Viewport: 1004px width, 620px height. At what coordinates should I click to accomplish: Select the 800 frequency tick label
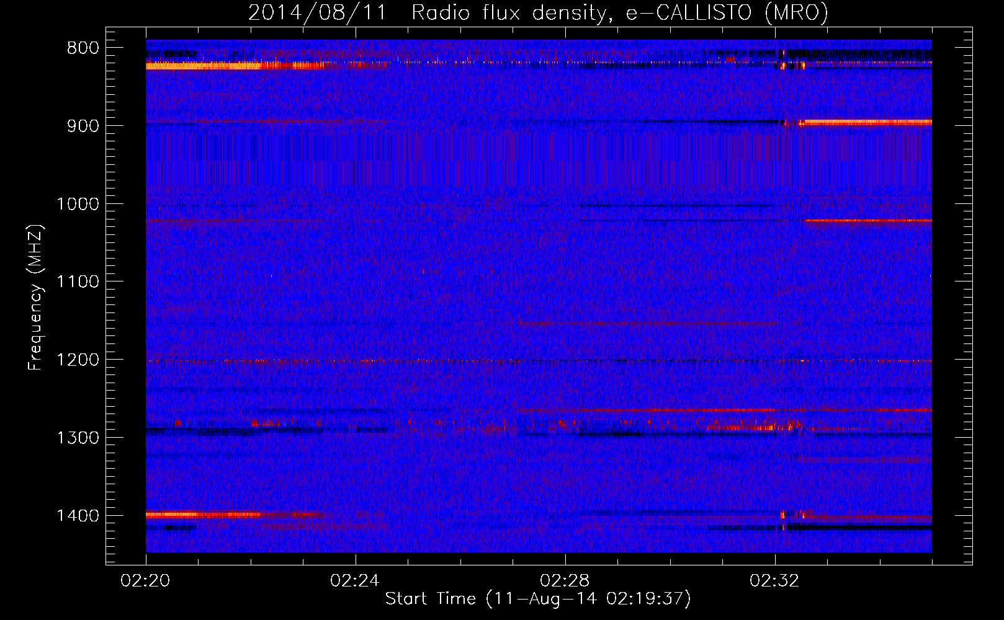click(83, 48)
